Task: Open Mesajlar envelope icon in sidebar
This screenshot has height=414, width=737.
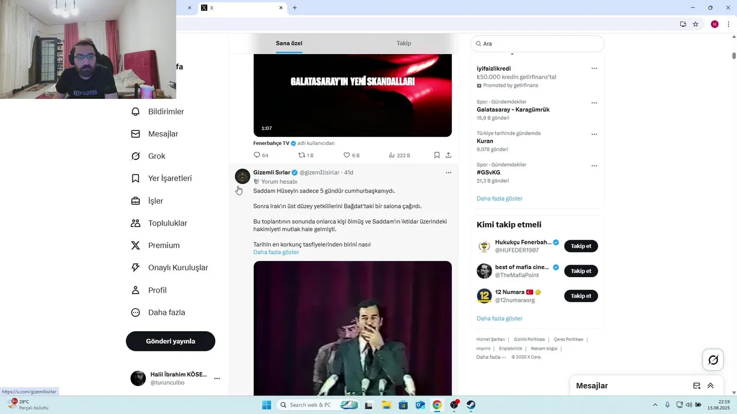Action: [x=136, y=134]
